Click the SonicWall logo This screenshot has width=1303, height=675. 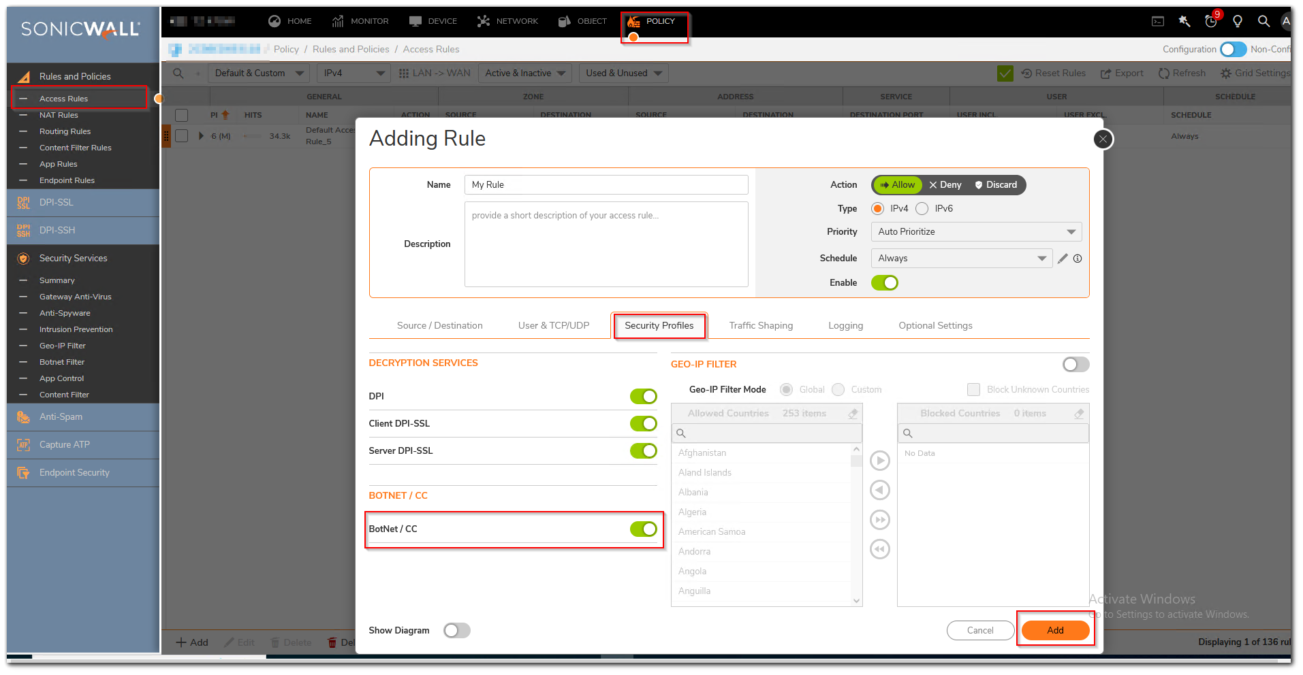(x=80, y=29)
